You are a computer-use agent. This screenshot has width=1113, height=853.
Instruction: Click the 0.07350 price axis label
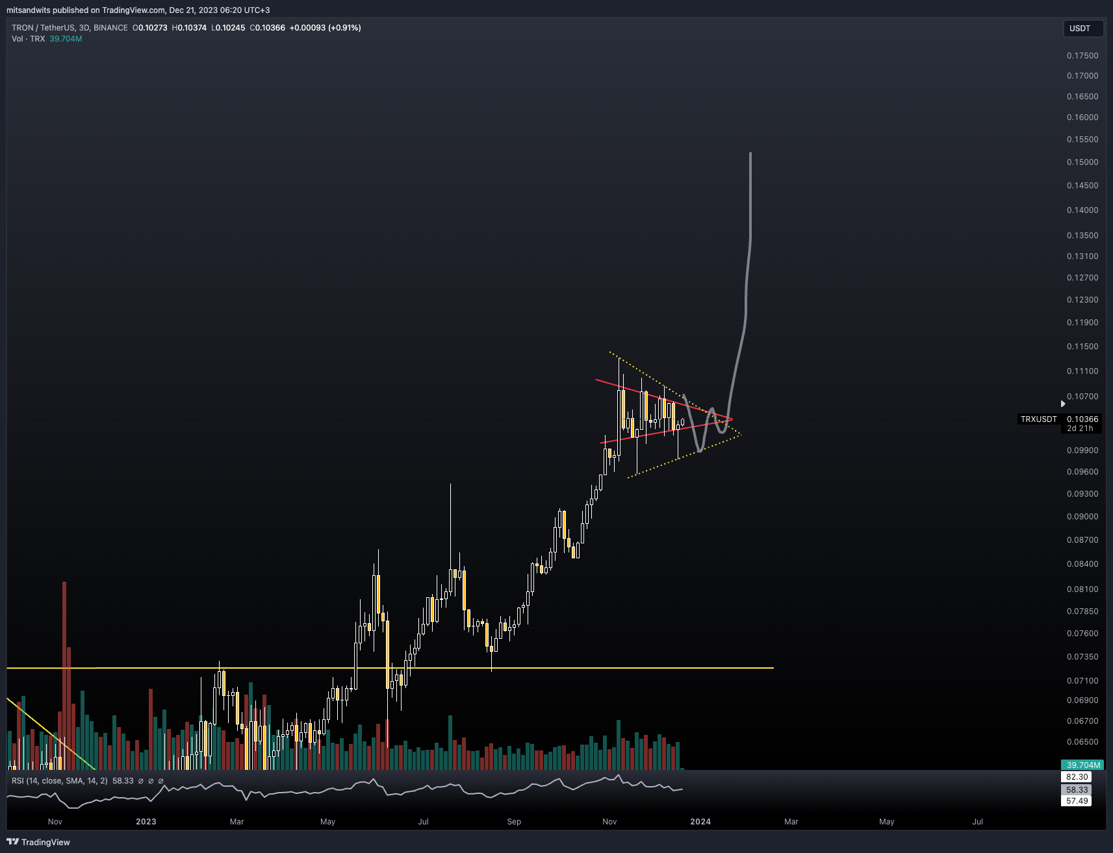coord(1082,657)
